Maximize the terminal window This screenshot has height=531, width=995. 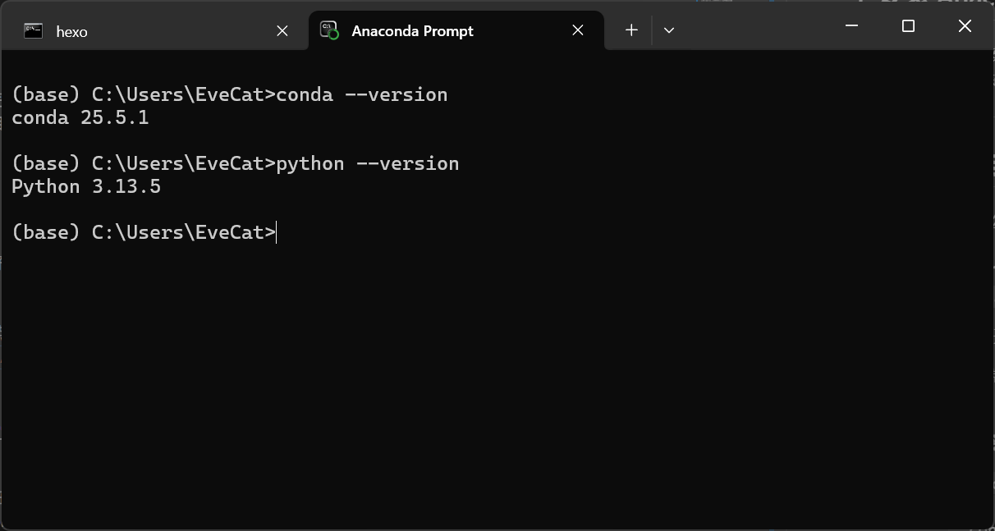pos(908,26)
